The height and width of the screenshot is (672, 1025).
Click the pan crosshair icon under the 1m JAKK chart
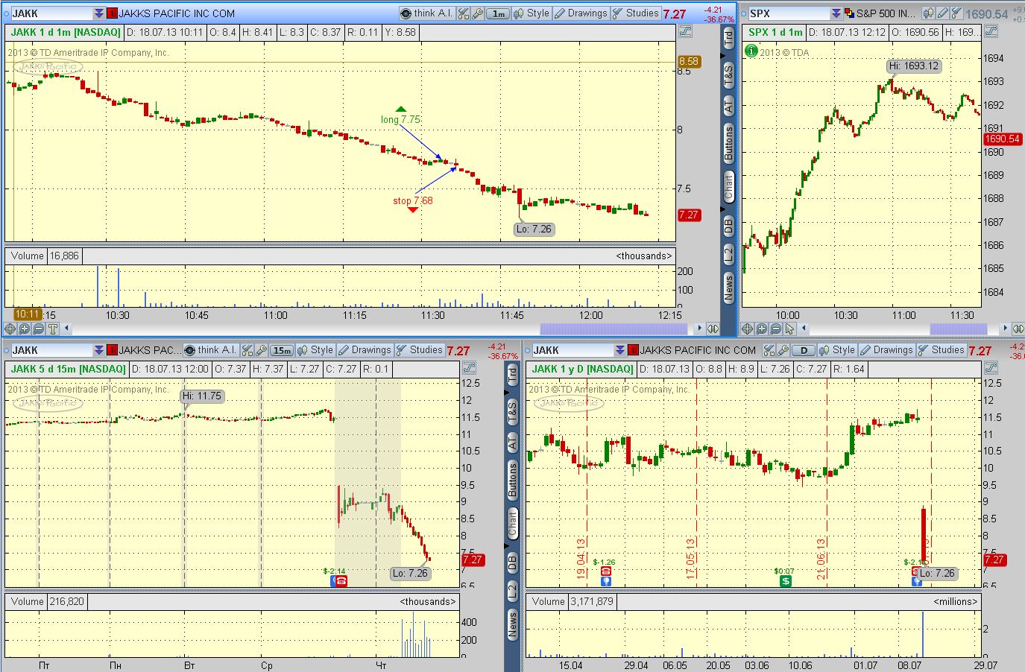tap(10, 329)
